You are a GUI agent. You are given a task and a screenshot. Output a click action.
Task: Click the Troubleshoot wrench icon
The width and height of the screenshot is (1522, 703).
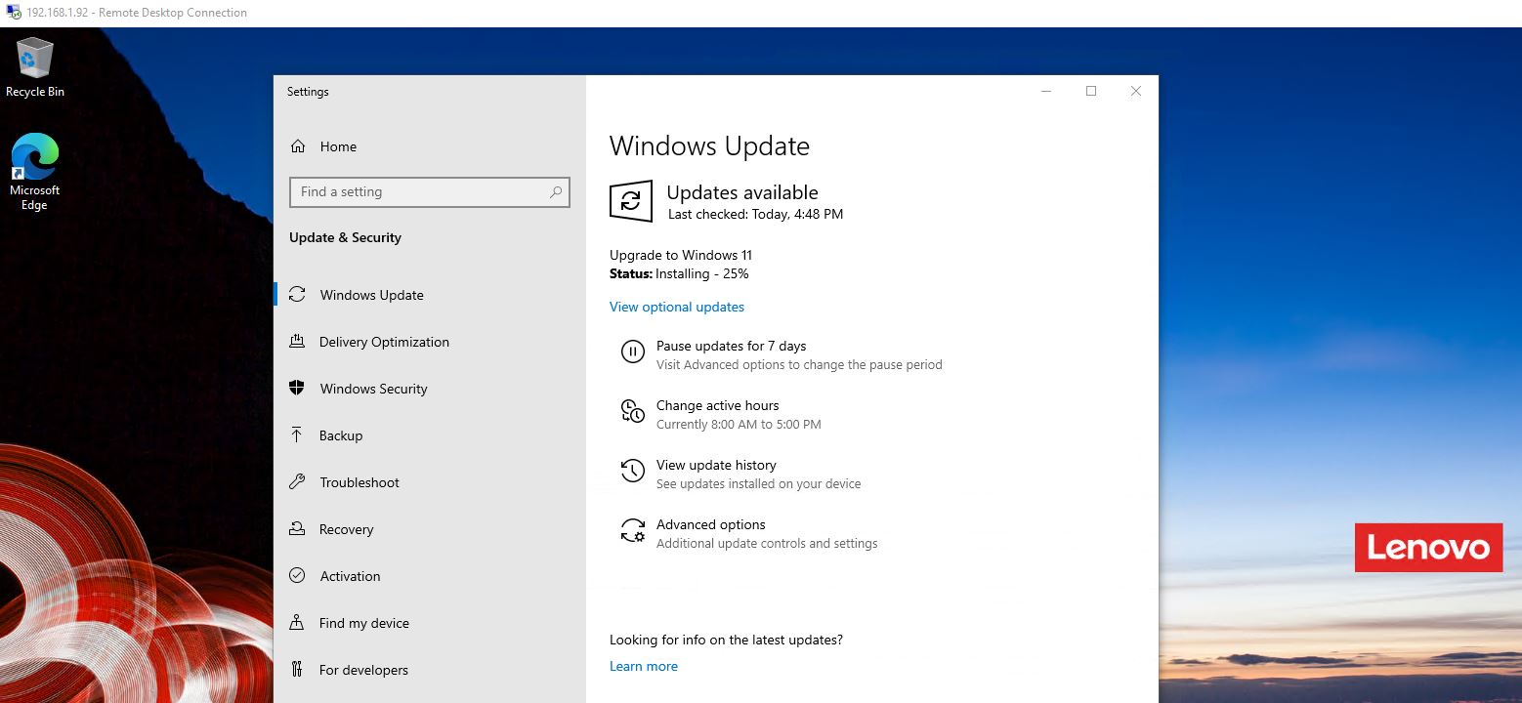[x=297, y=482]
